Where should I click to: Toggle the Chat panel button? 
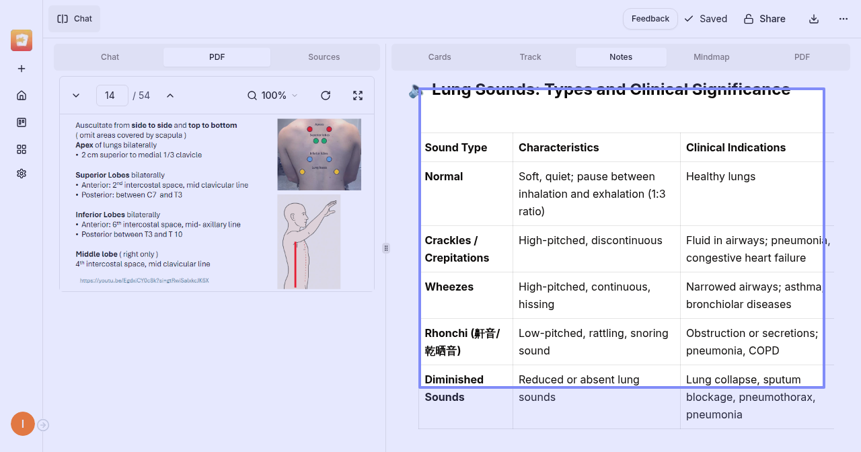tap(75, 19)
